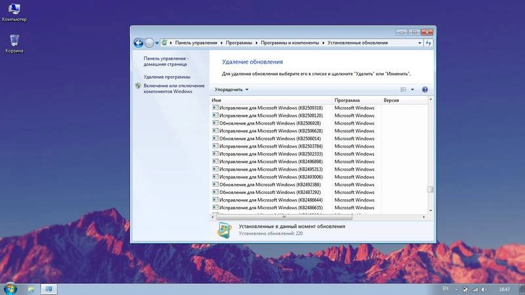Select update KB2508120 row

319,116
